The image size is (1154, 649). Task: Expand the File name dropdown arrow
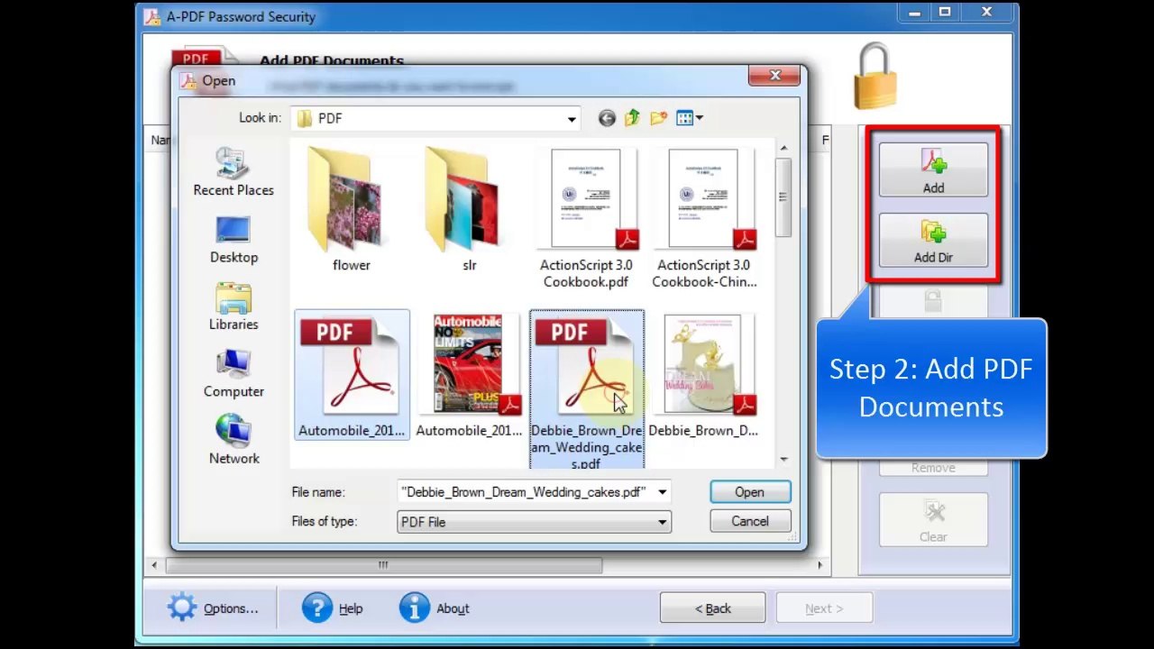pos(663,492)
